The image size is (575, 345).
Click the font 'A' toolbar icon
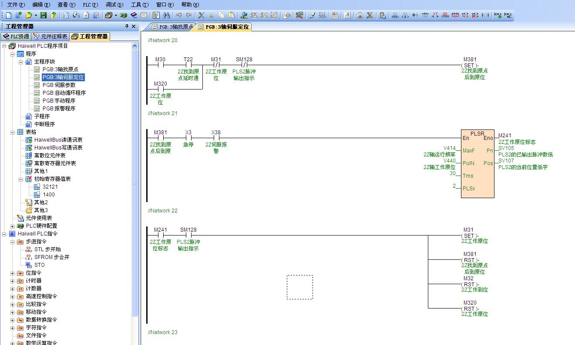click(x=347, y=15)
